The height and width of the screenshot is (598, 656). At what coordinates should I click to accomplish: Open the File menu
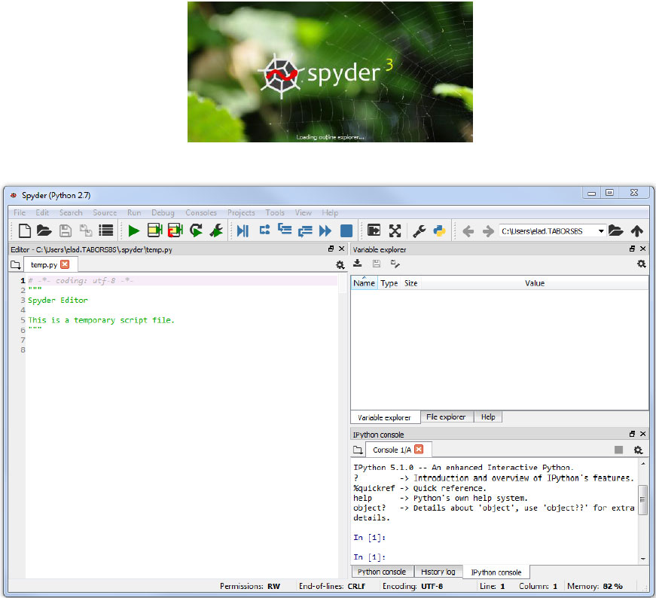click(20, 212)
